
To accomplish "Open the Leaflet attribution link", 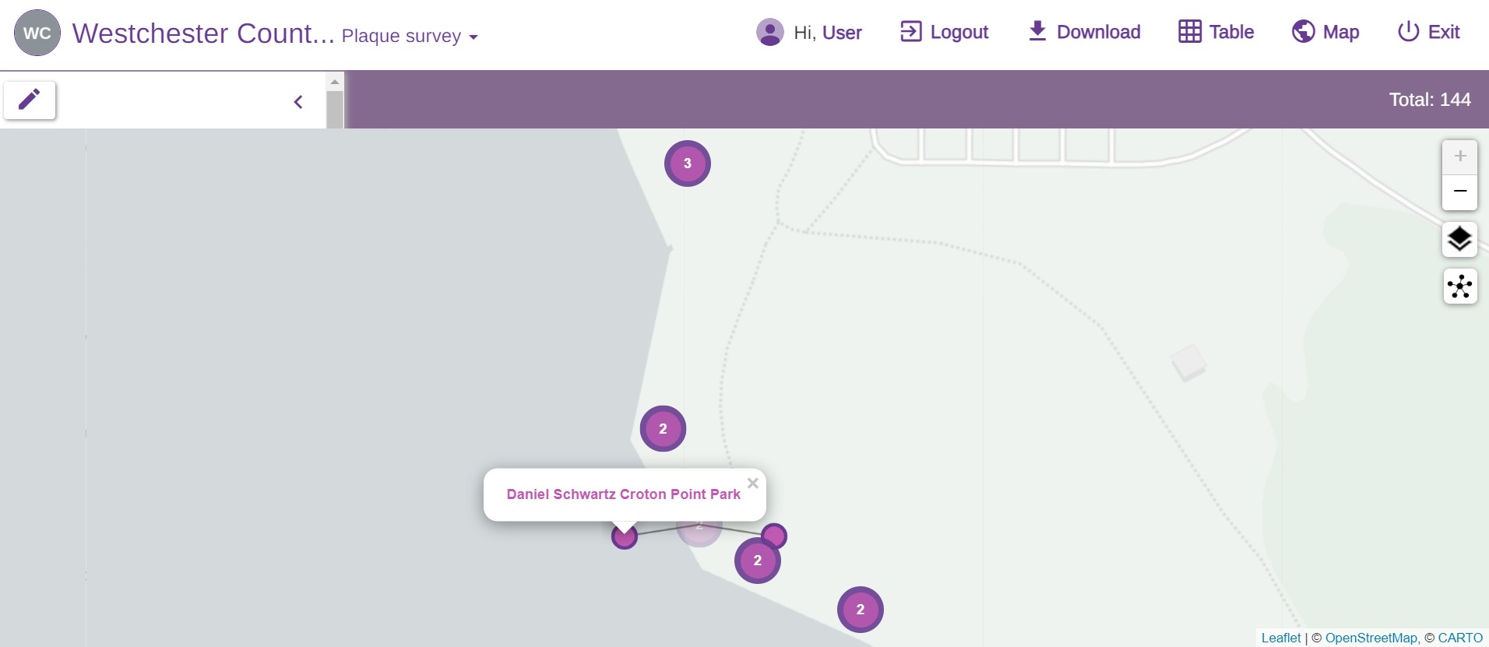I will coord(1280,638).
